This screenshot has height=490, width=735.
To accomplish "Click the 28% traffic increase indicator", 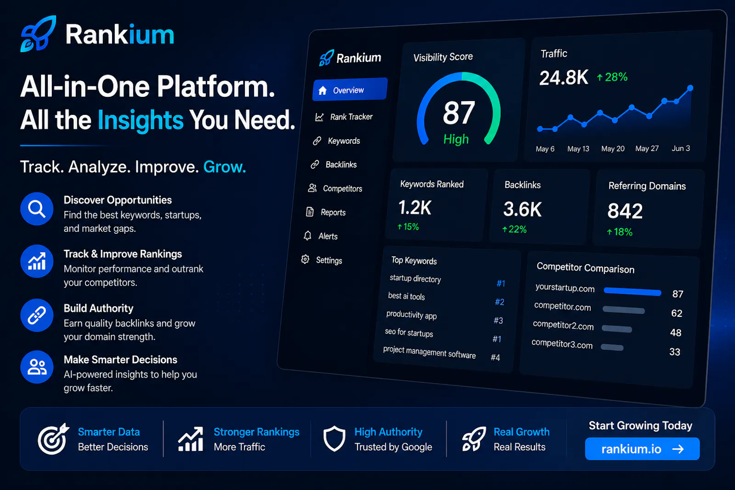I will 612,77.
